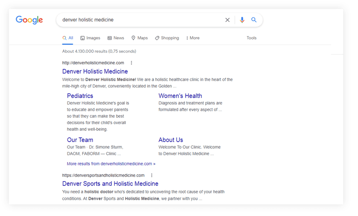The height and width of the screenshot is (216, 358).
Task: Start voice search with the microphone icon
Action: 242,20
